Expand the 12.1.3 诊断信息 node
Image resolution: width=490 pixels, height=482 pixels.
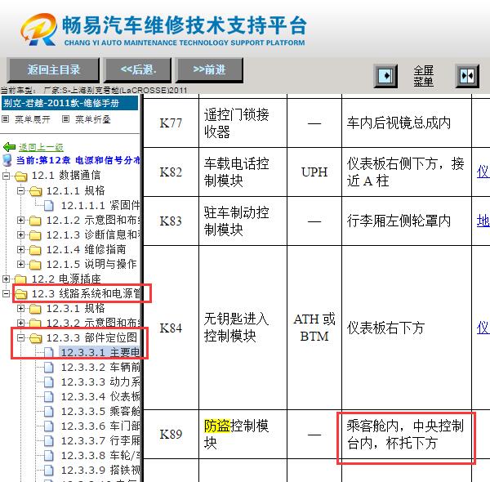[x=20, y=234]
